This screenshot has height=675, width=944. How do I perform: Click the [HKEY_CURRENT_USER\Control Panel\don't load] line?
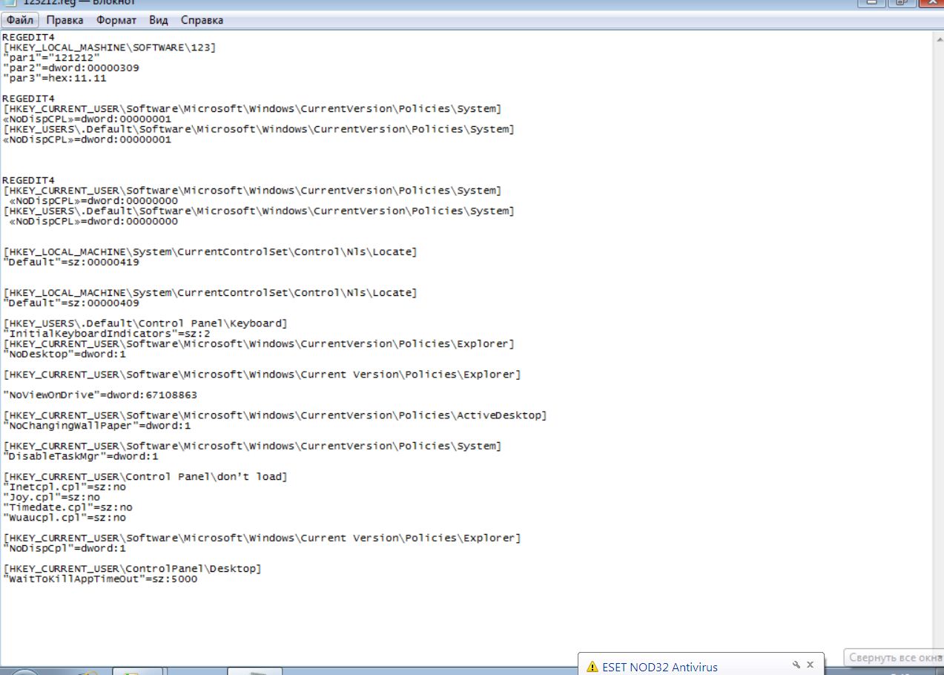click(x=145, y=476)
